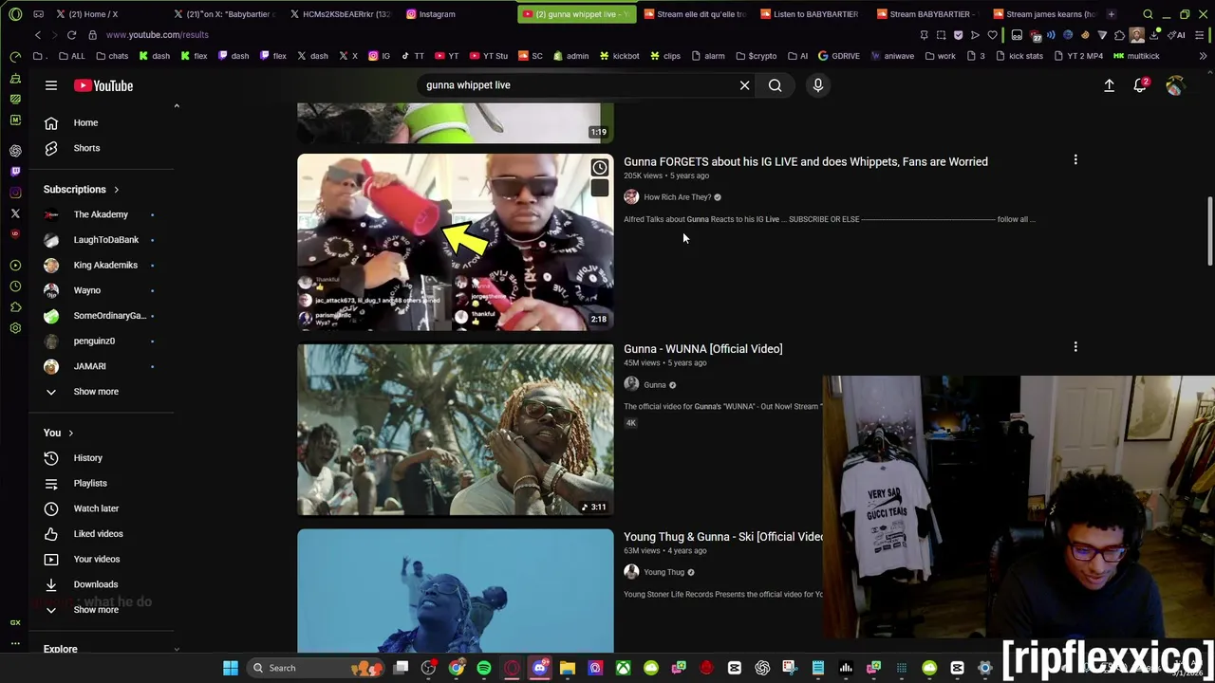Open the Young Thug channel link
Screen dimensions: 1215x683
[664, 572]
